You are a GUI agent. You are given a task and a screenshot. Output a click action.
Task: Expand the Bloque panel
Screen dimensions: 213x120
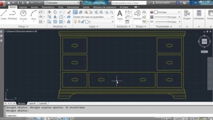[x=141, y=26]
